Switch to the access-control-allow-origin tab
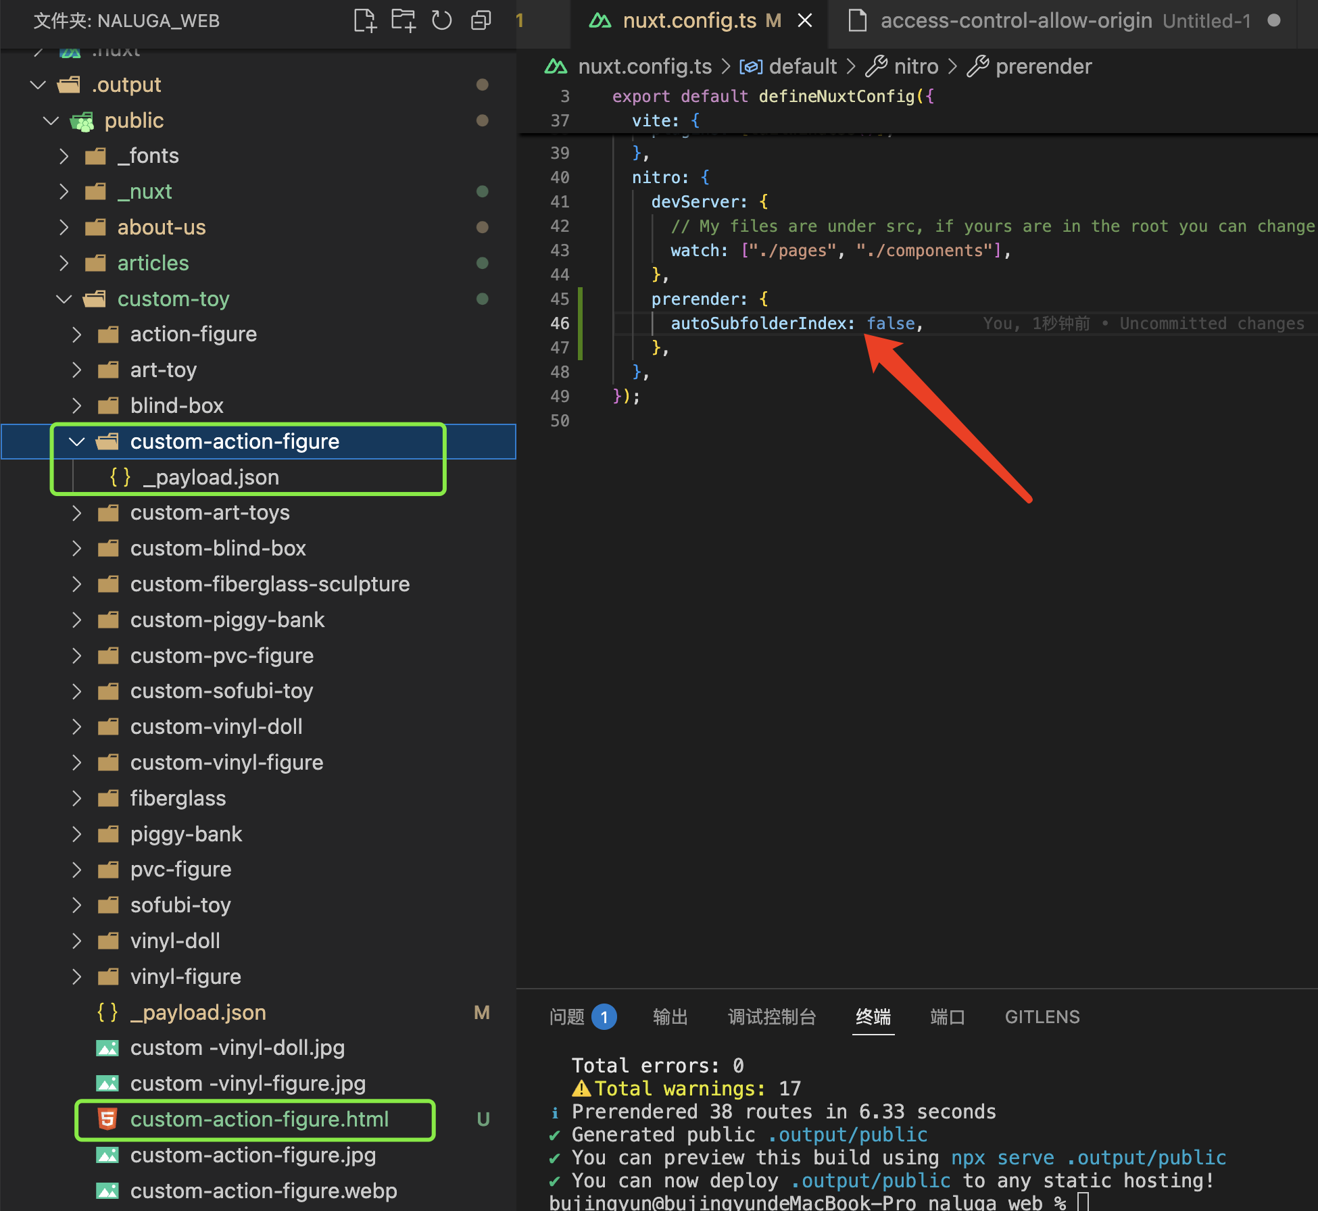This screenshot has height=1211, width=1318. [x=1015, y=21]
